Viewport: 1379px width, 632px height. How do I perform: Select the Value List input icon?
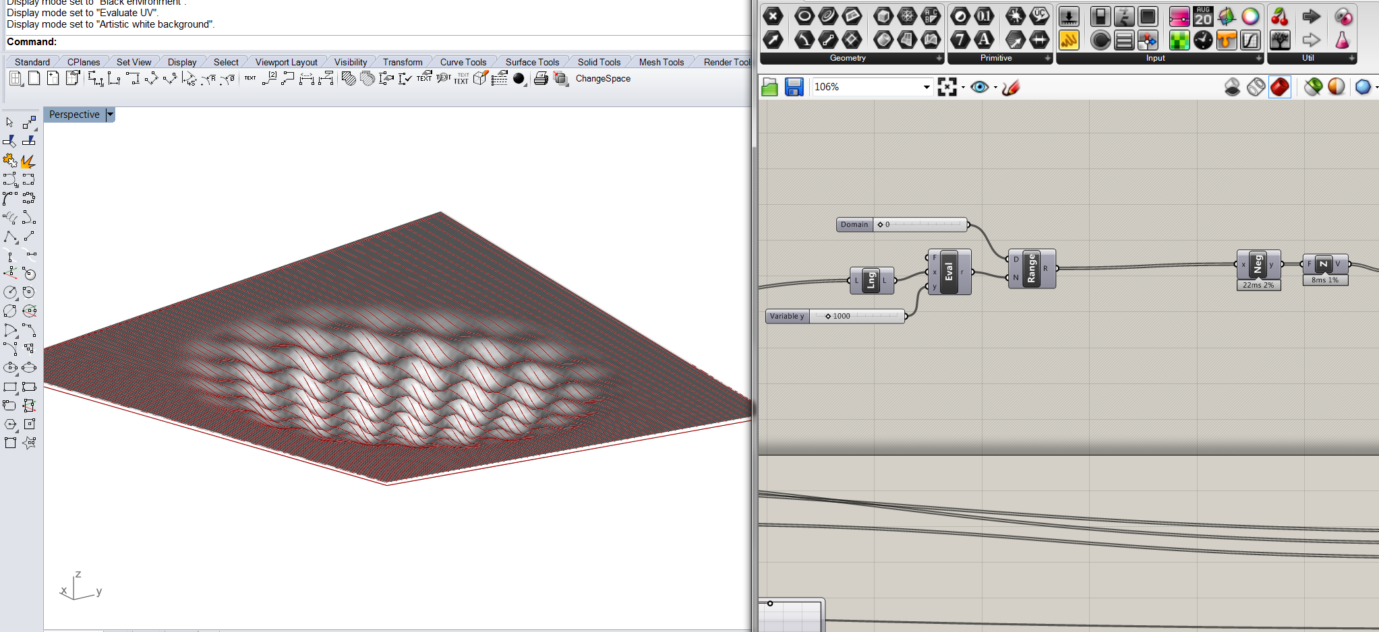click(1124, 40)
